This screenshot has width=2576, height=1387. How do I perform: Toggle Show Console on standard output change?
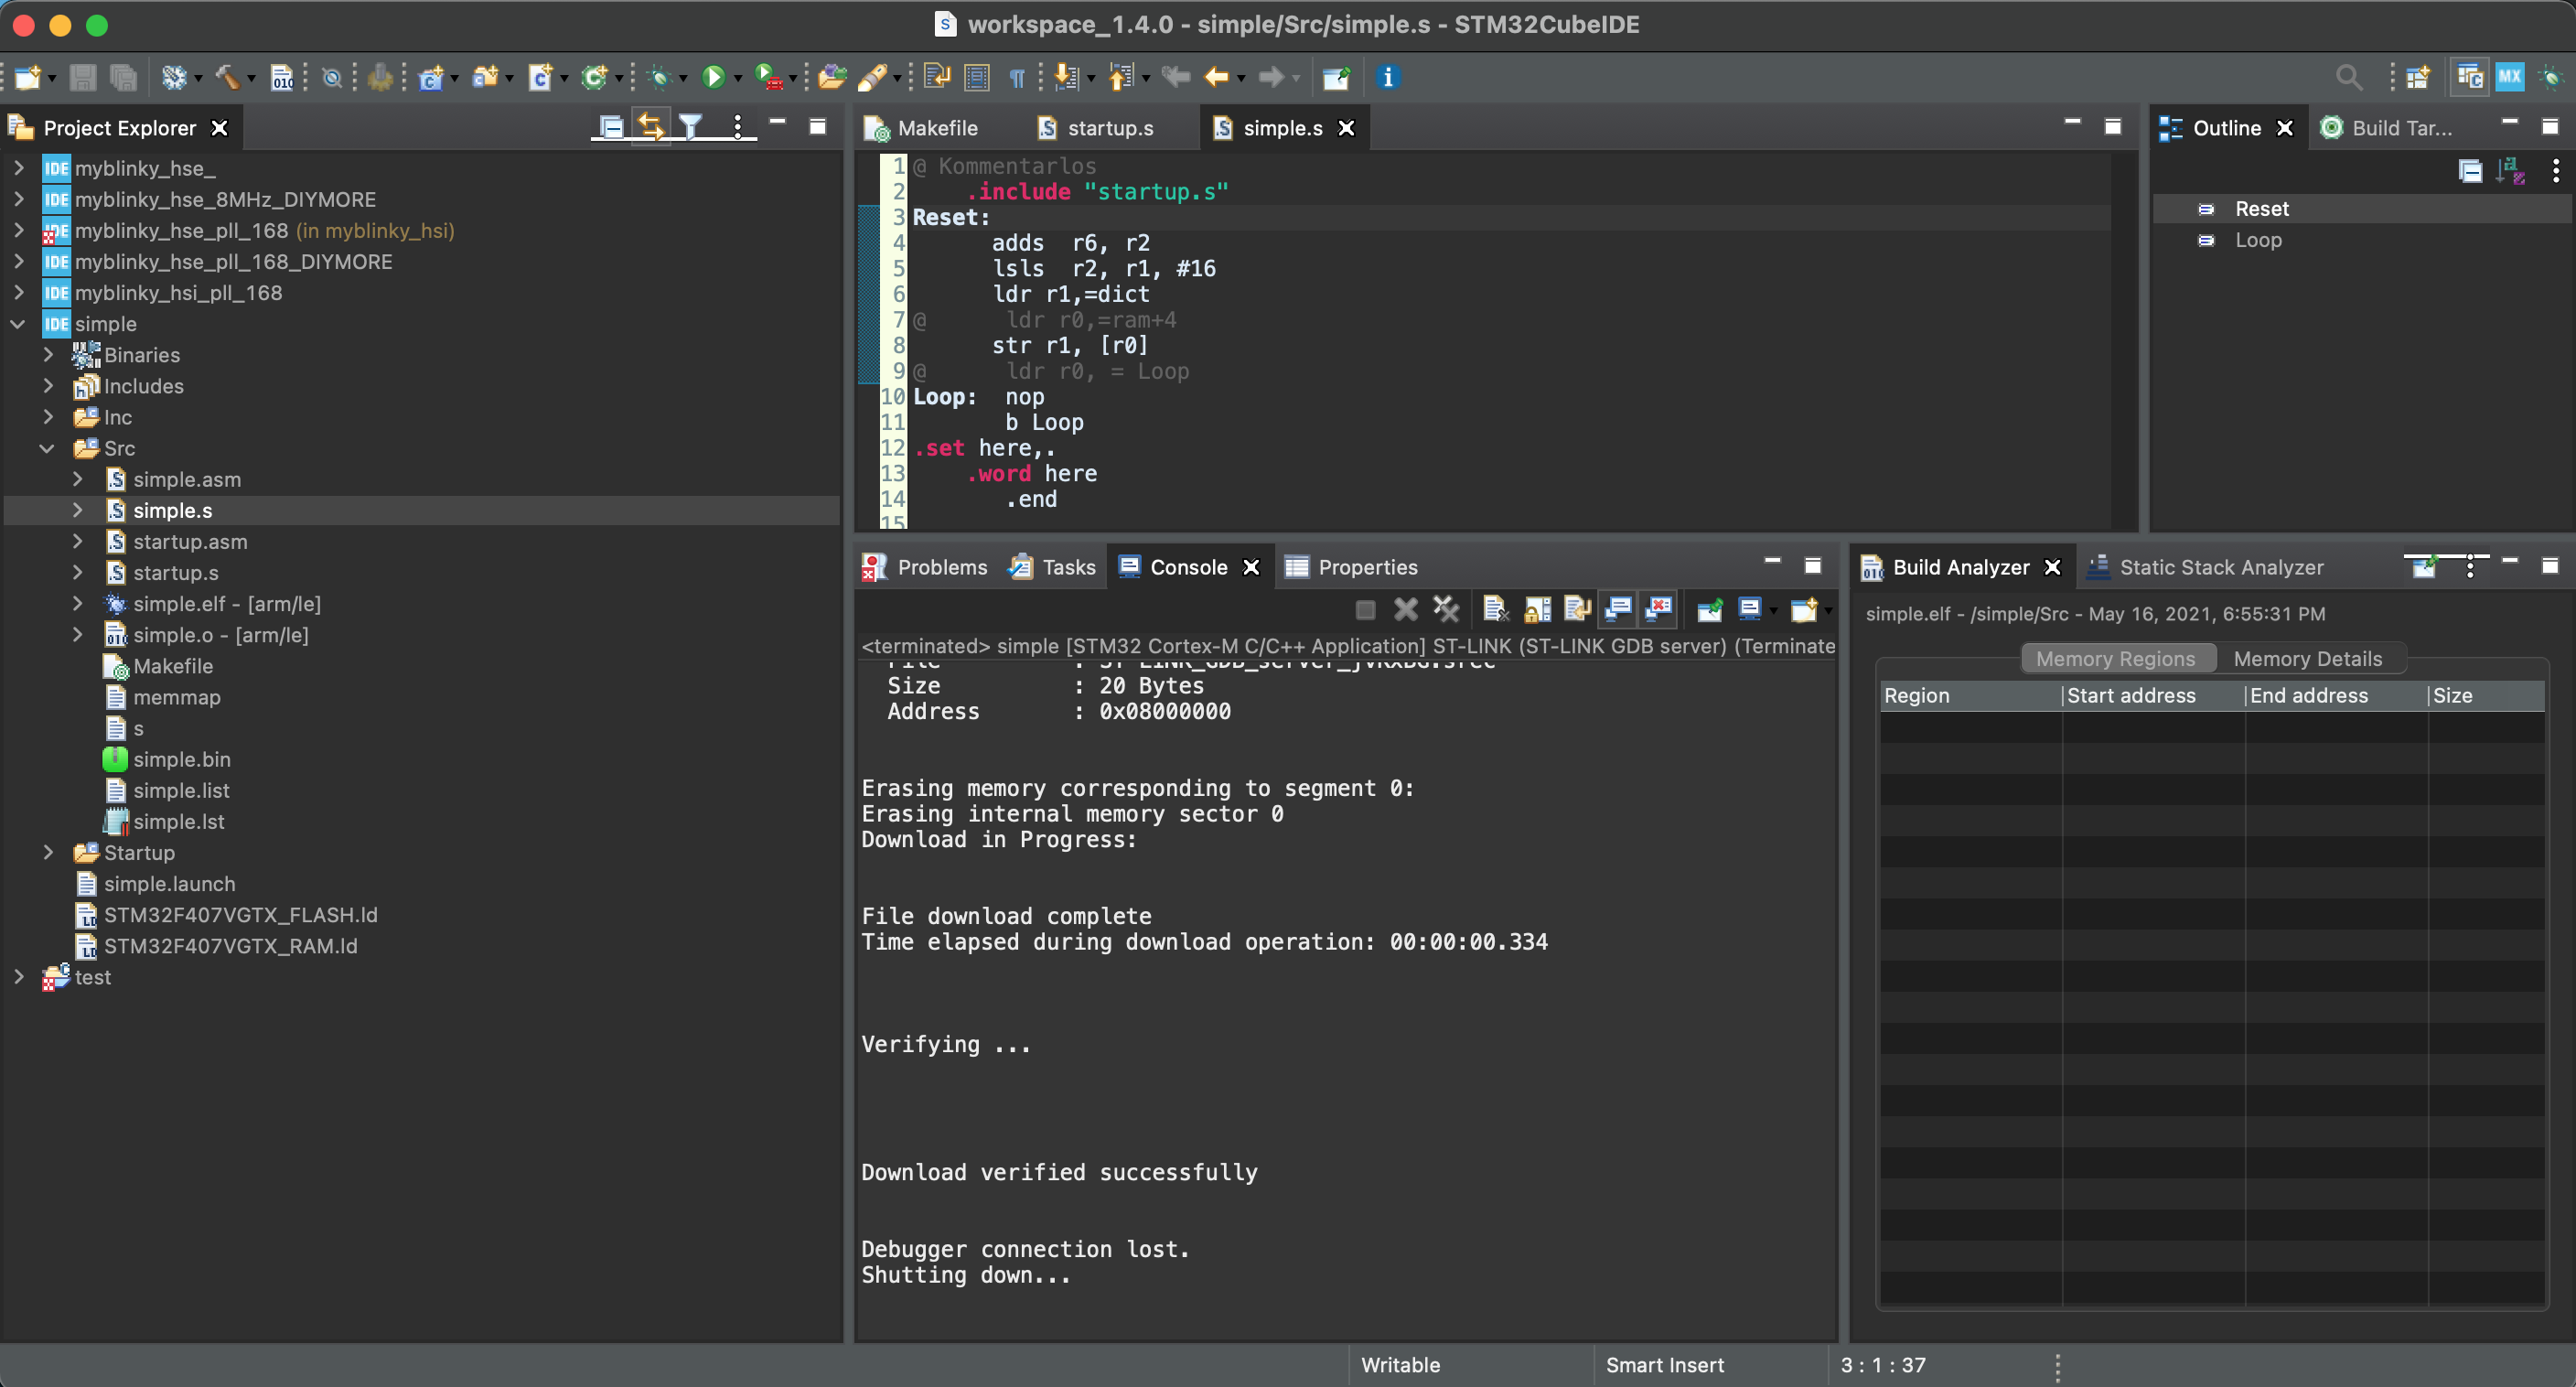coord(1618,608)
